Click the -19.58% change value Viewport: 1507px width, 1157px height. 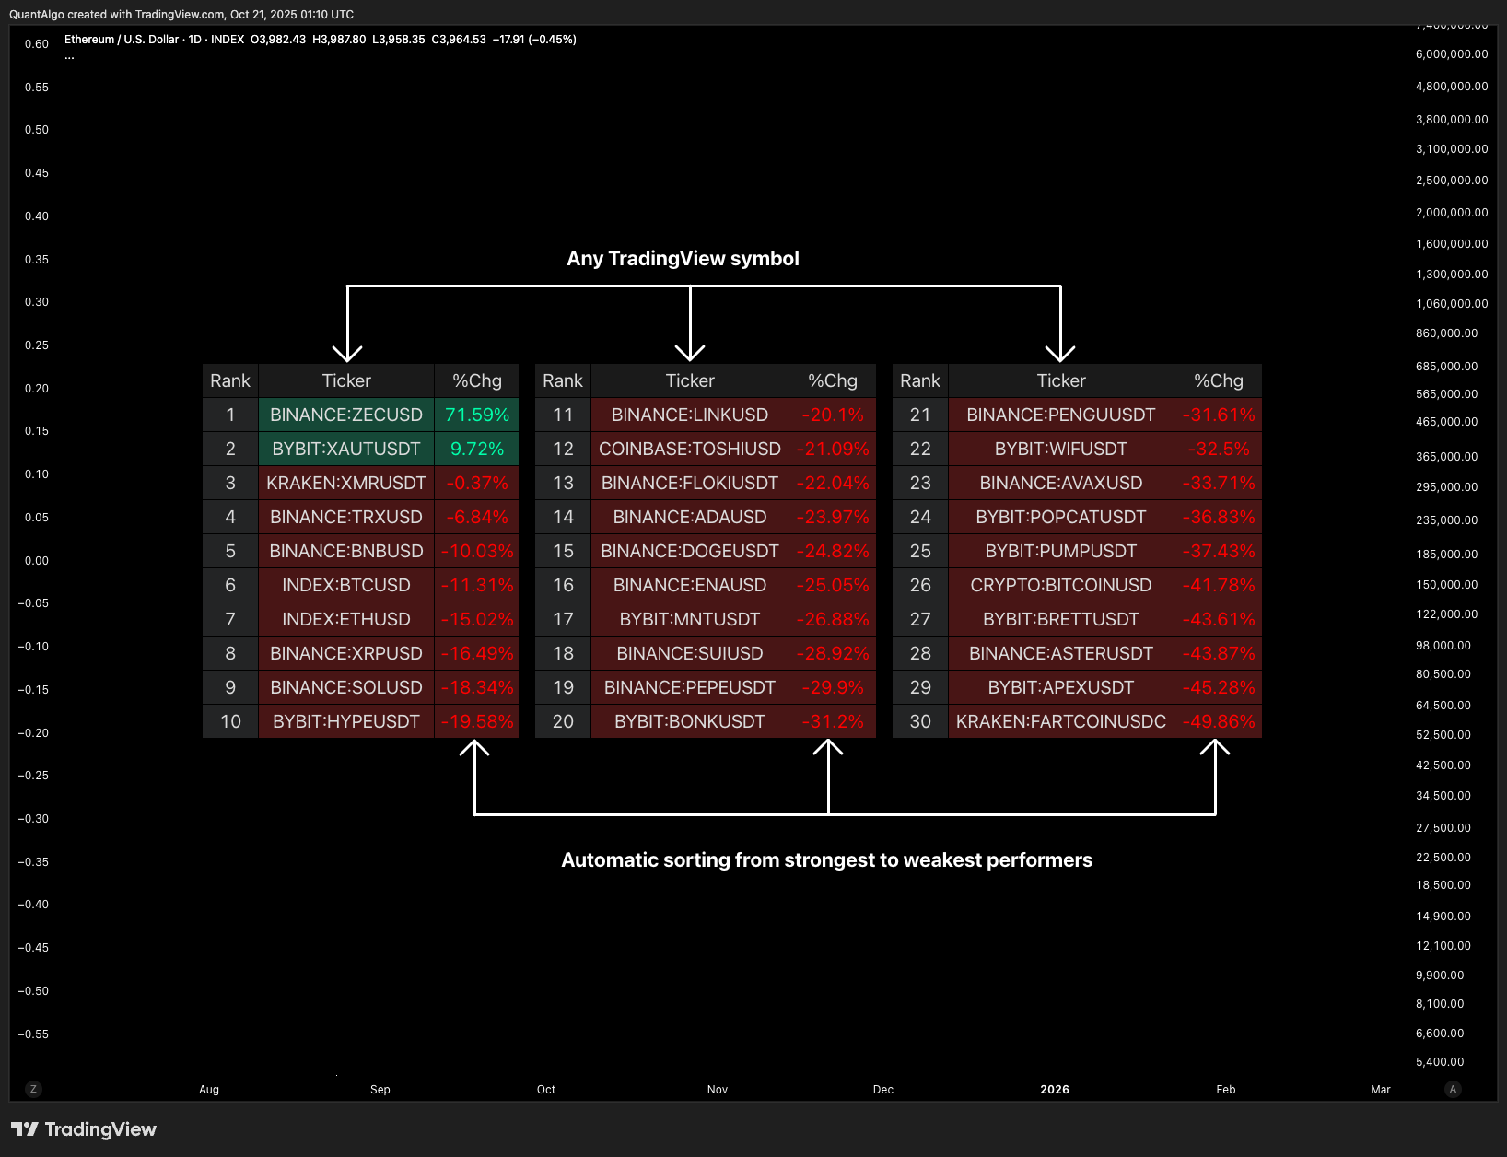coord(477,721)
